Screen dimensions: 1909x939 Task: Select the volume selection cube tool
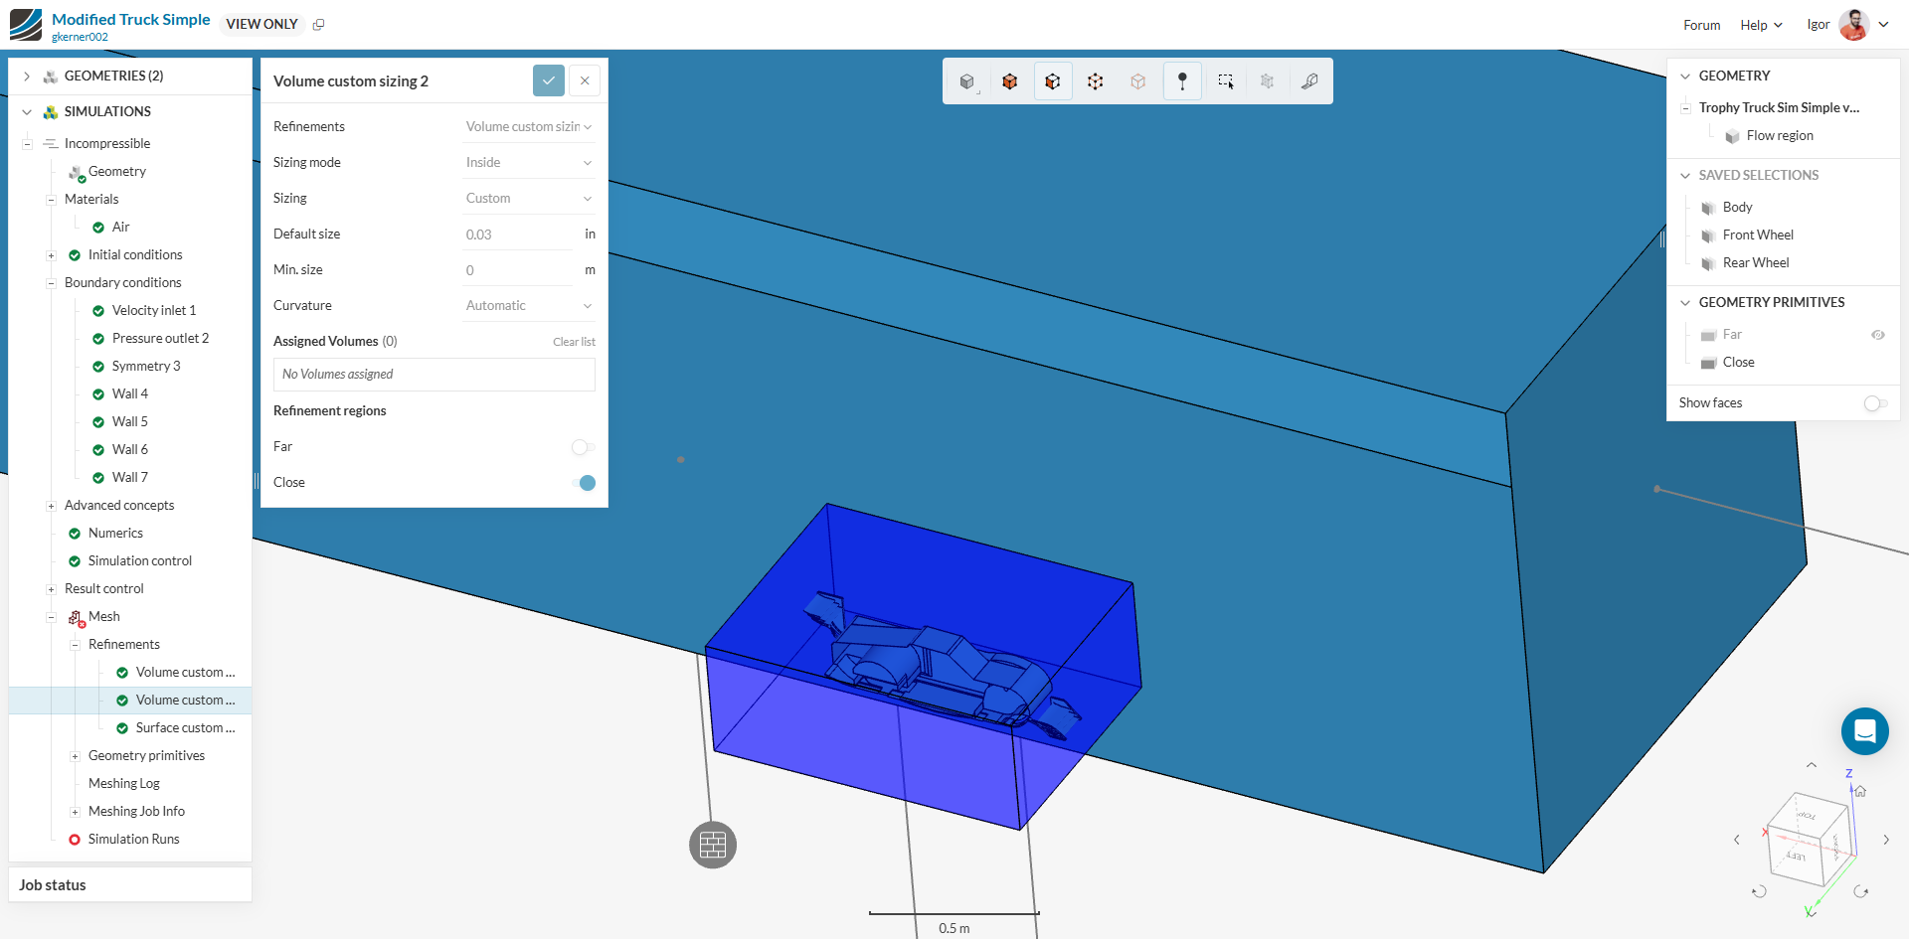[x=1010, y=81]
